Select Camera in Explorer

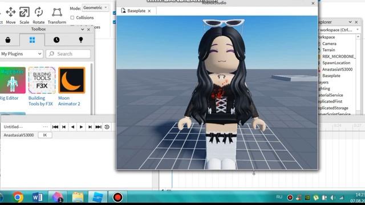pyautogui.click(x=329, y=43)
